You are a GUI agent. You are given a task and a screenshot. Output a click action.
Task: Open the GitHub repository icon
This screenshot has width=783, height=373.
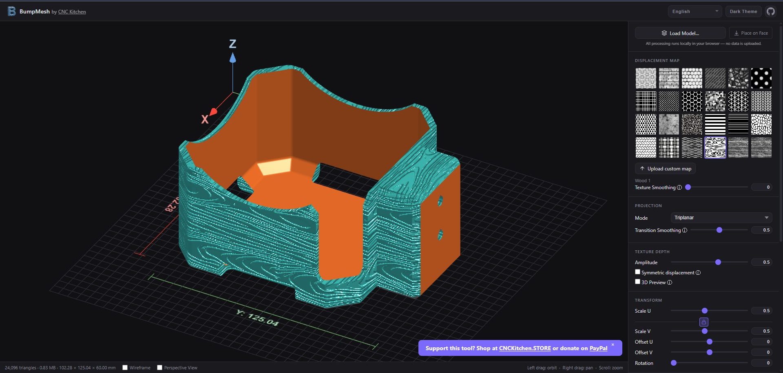coord(770,11)
